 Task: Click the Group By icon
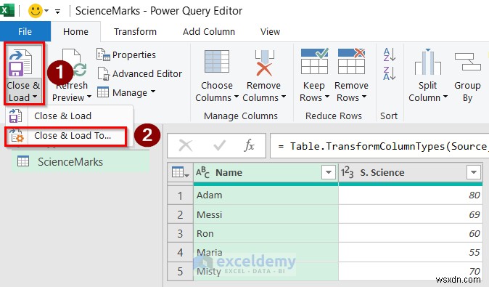click(467, 62)
